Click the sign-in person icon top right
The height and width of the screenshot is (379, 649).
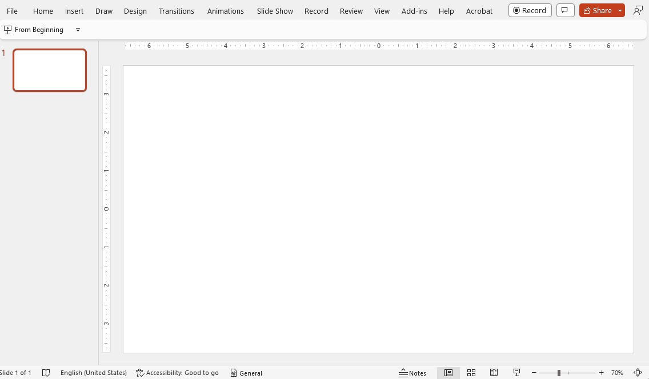pos(638,10)
